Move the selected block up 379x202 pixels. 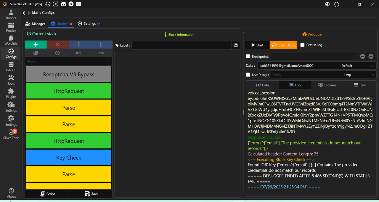coord(79,45)
